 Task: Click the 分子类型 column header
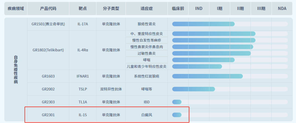111,8
